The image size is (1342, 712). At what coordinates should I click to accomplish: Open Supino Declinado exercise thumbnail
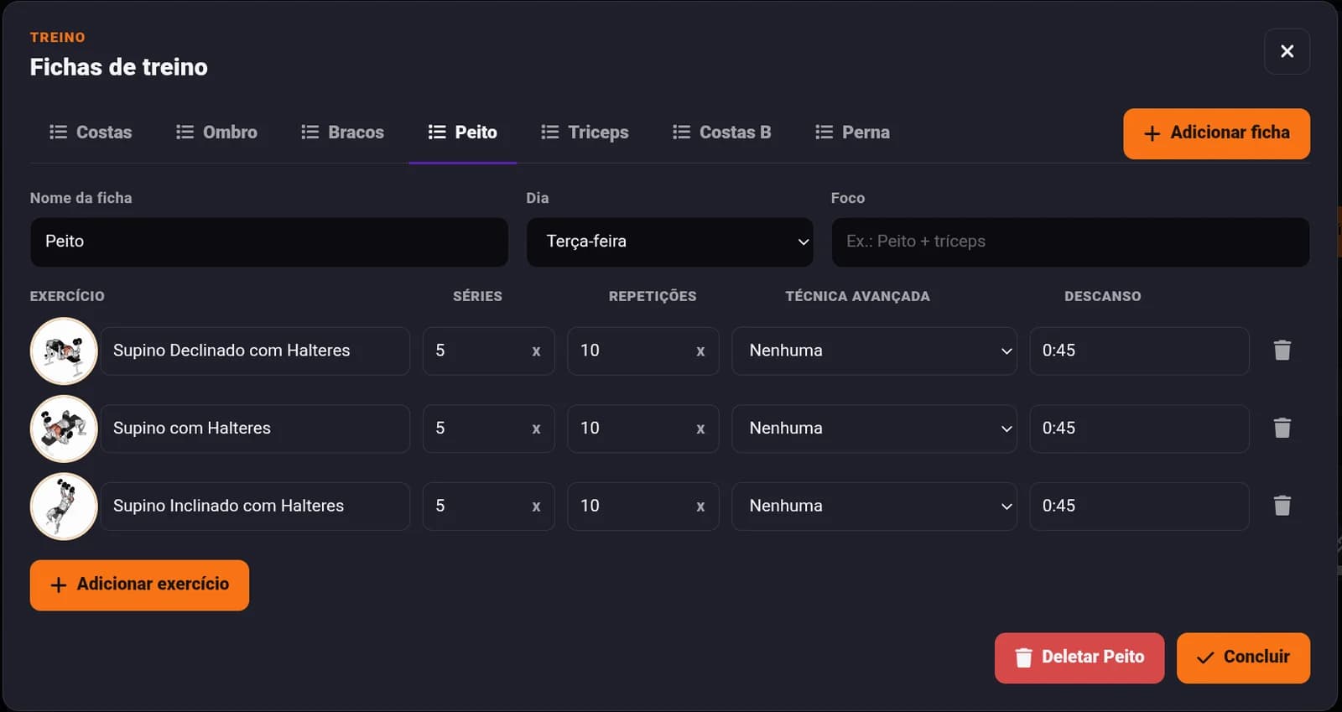[x=64, y=351]
